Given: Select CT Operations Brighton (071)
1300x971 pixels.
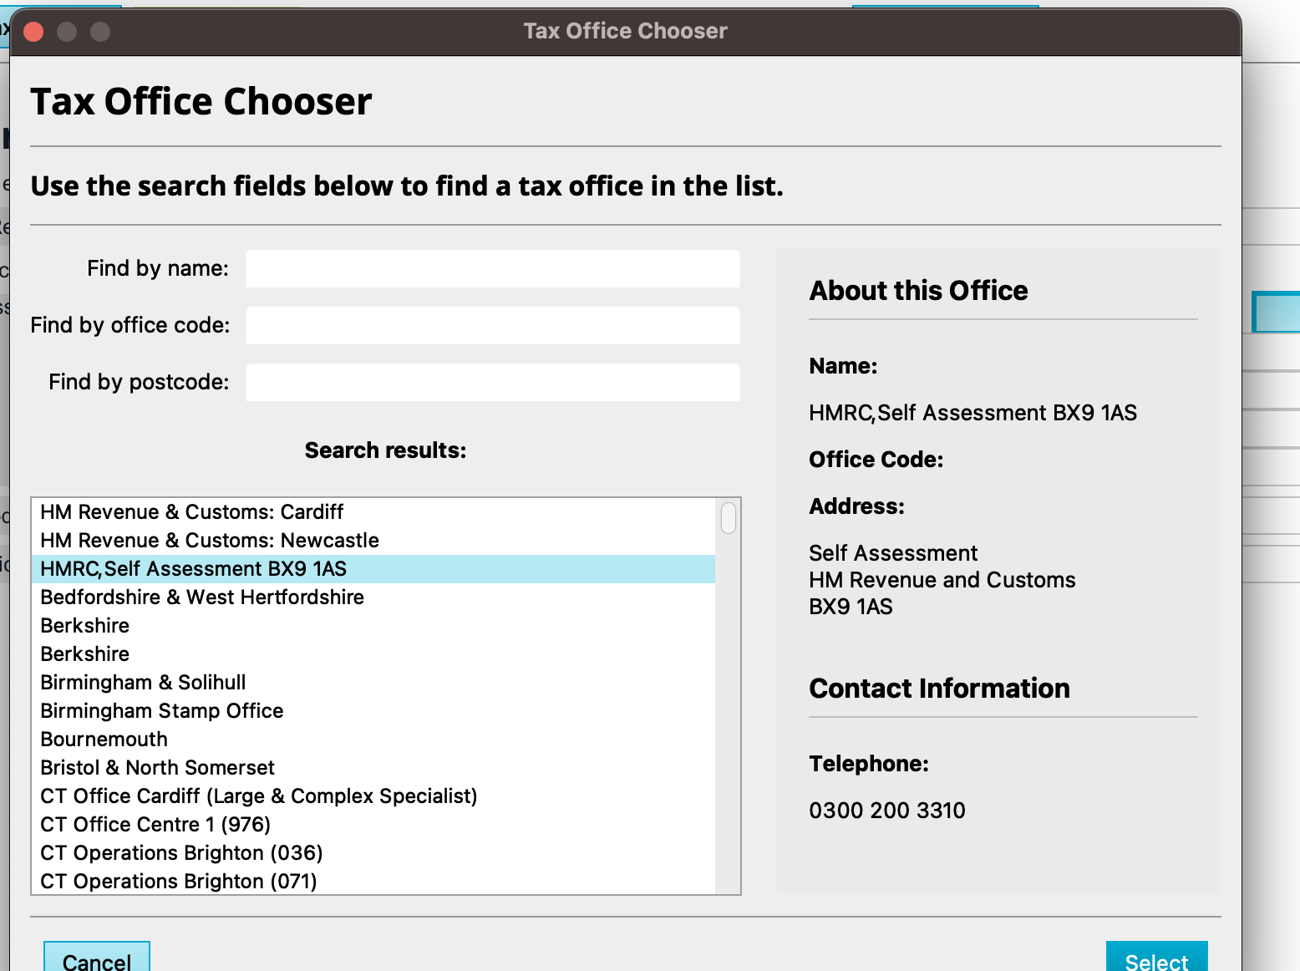Looking at the screenshot, I should [x=179, y=882].
